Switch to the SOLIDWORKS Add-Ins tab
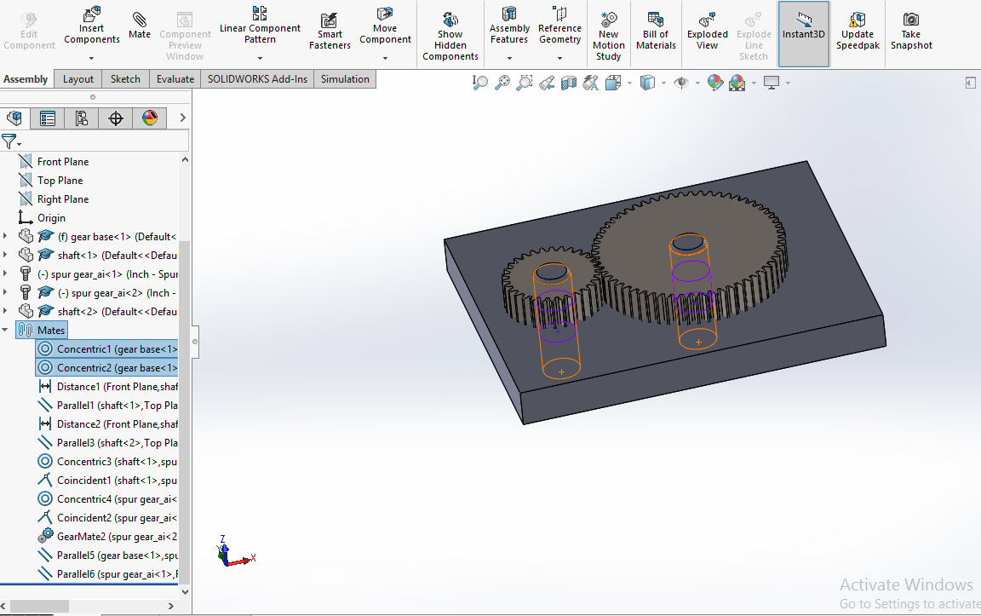The image size is (981, 616). click(257, 79)
